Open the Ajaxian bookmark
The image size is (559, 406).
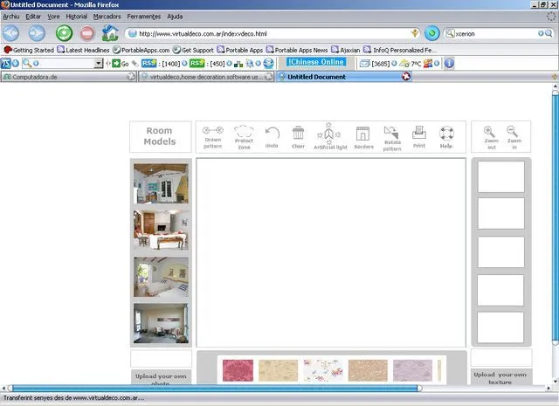(346, 50)
